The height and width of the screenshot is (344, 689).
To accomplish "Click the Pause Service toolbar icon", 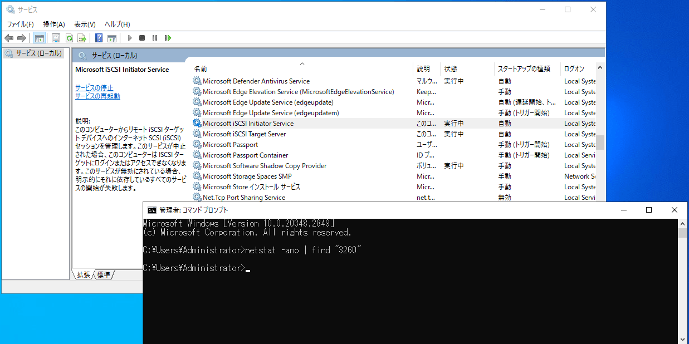I will [155, 38].
